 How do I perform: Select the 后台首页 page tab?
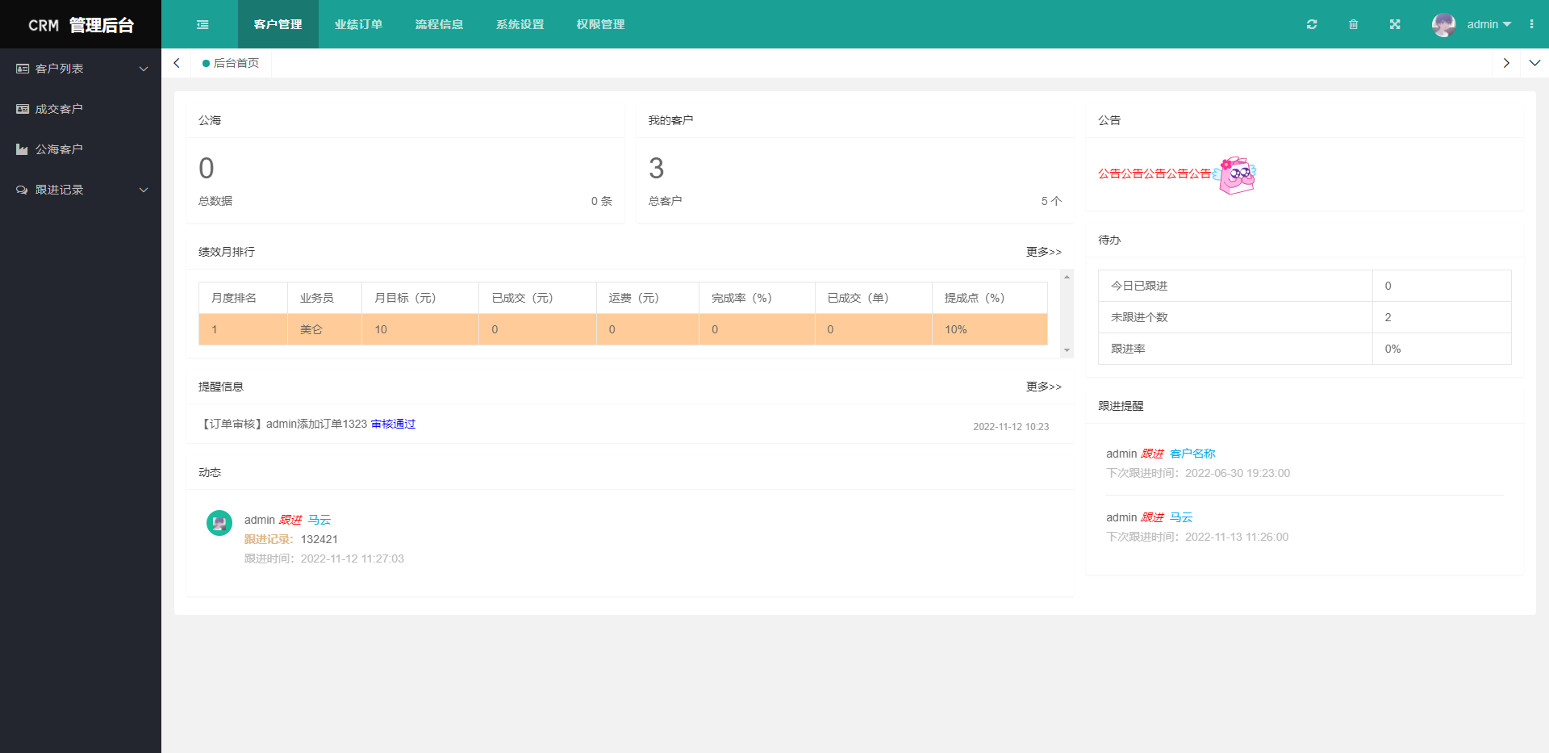tap(232, 63)
